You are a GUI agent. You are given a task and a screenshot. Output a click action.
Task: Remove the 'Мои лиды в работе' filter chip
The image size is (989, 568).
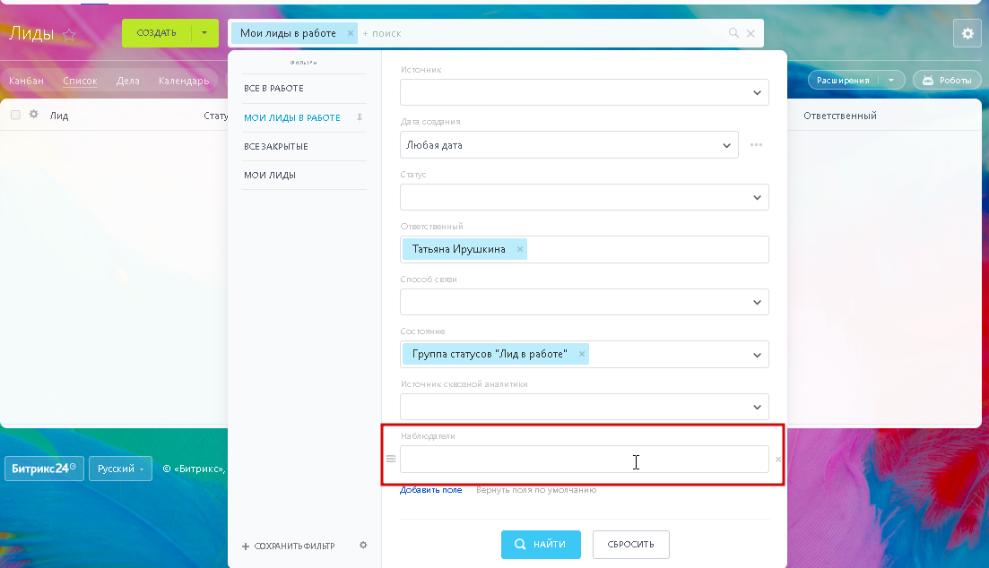pyautogui.click(x=351, y=33)
